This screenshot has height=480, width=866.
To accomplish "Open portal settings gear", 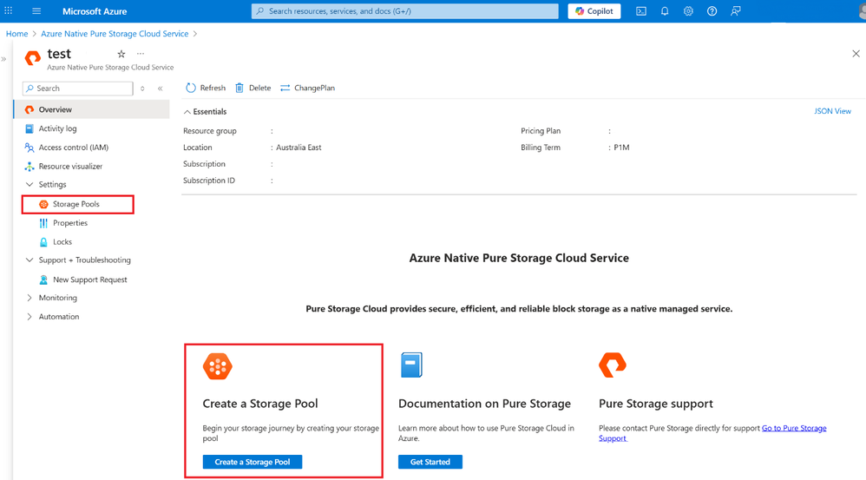I will click(688, 11).
